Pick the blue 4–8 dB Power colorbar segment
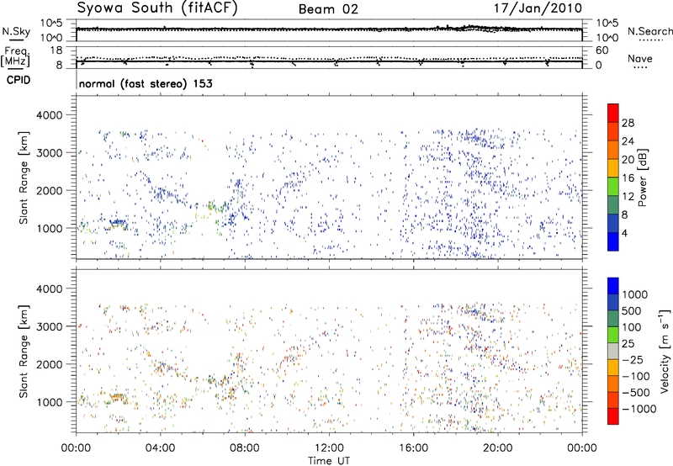Image resolution: width=673 pixels, height=466 pixels. (x=613, y=223)
